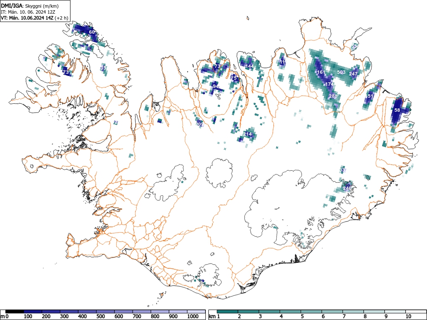Click the 'm 0' label on the metre legend
The width and height of the screenshot is (427, 320).
point(5,316)
